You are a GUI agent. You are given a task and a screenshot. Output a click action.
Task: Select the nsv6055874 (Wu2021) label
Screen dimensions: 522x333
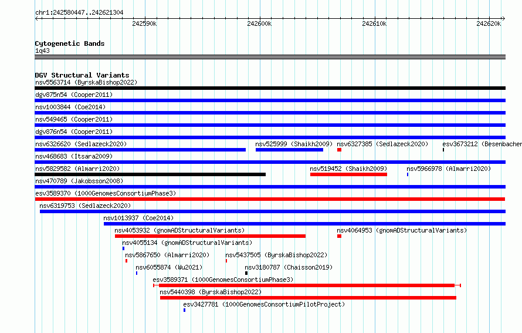169,267
